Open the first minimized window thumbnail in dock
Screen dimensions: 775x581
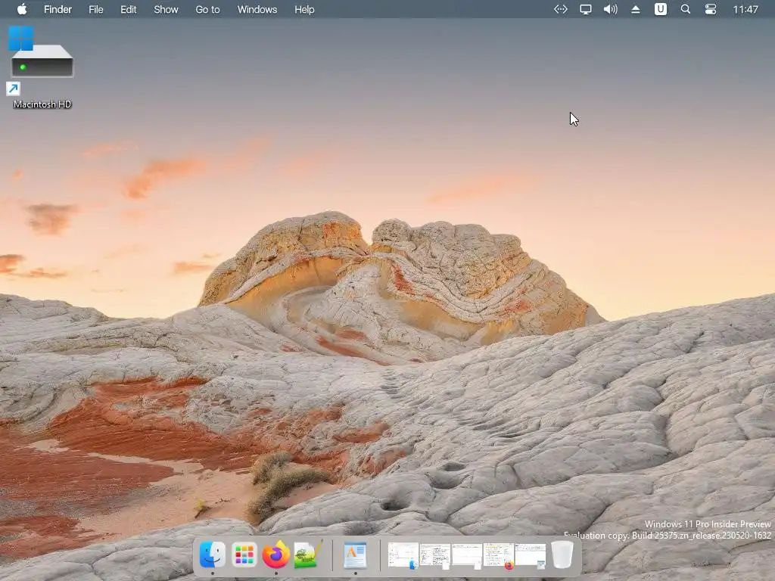pyautogui.click(x=403, y=555)
